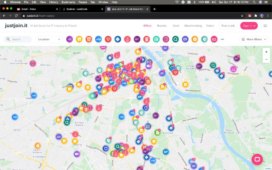The image size is (272, 170).
Task: Open the Apple menu
Action: point(5,2)
